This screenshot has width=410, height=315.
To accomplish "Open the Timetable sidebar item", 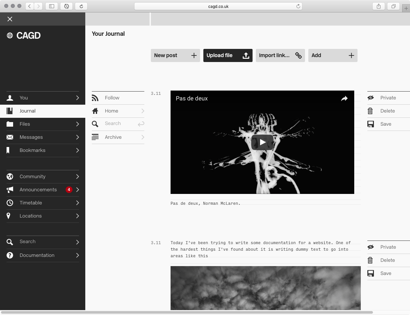I will click(43, 203).
